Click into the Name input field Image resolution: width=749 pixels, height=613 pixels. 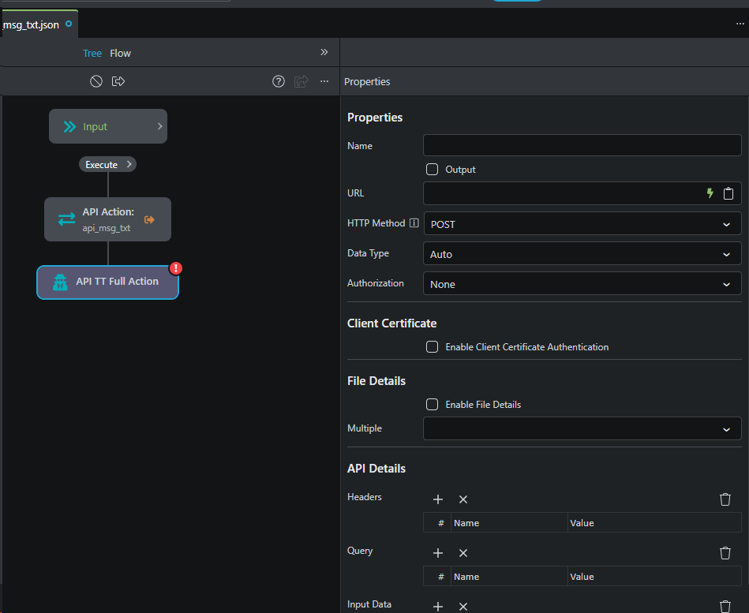[582, 145]
